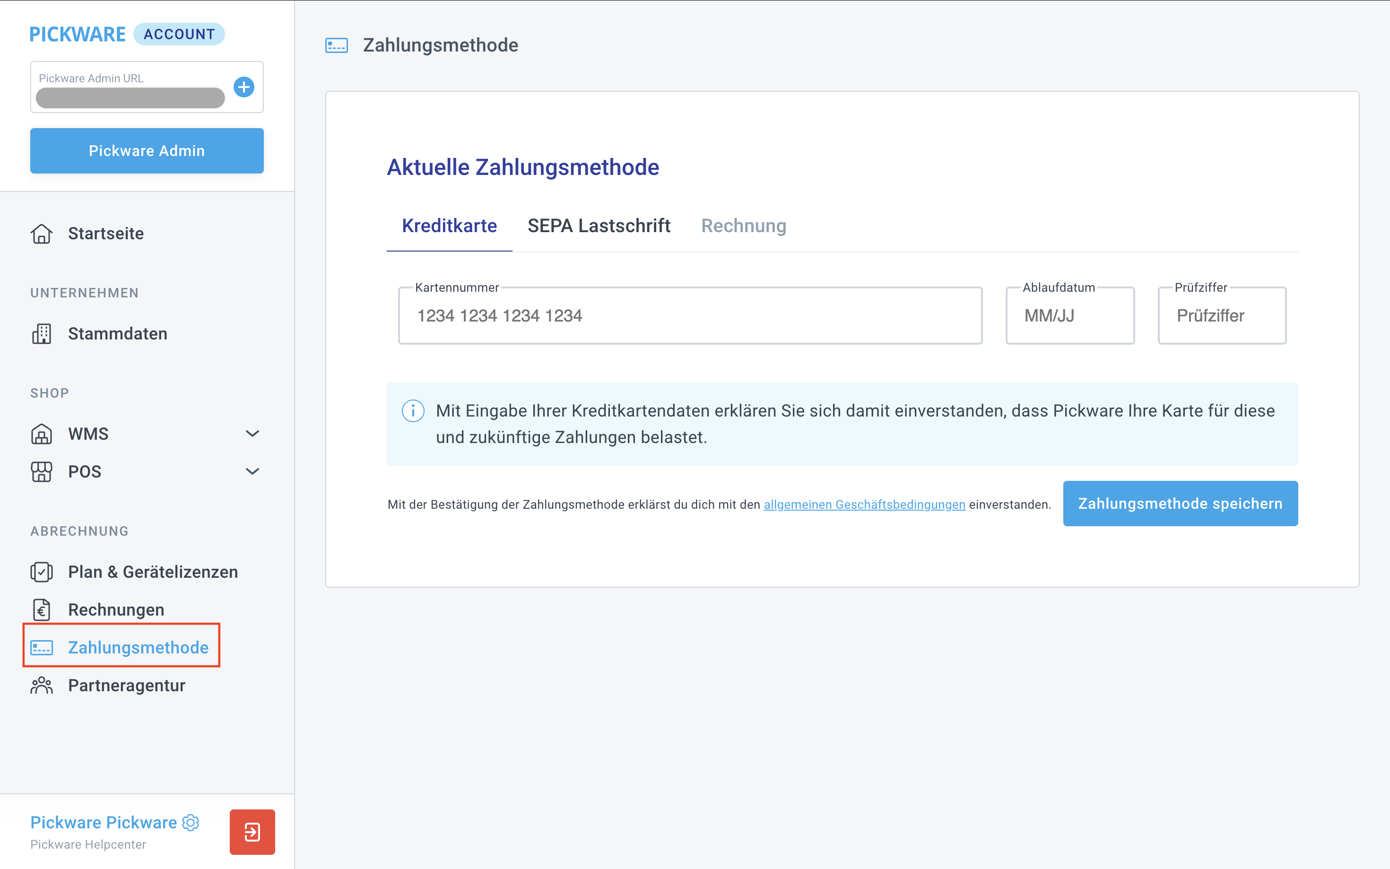Click the Zahlungsmethode speichern button
The image size is (1390, 869).
tap(1179, 503)
